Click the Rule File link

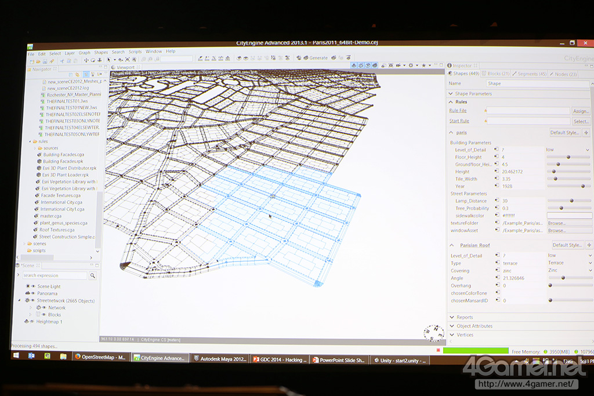[x=458, y=111]
